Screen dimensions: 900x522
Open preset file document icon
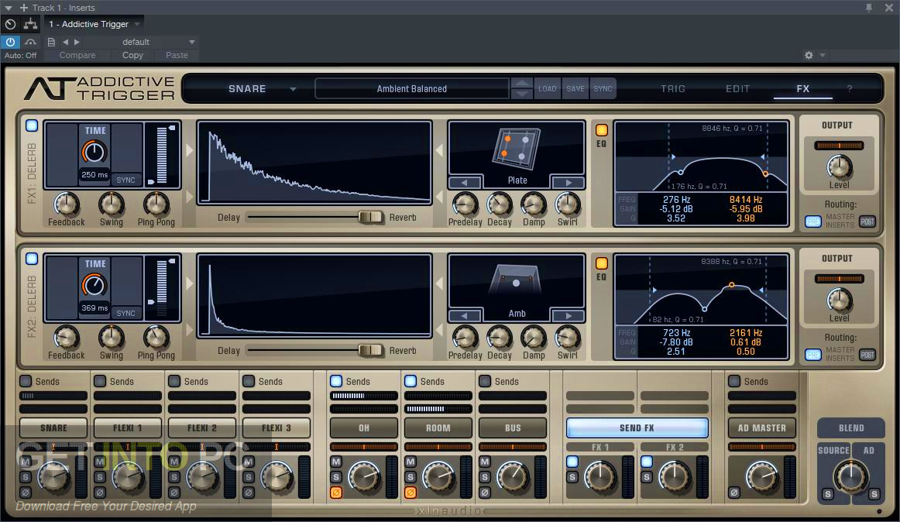click(51, 42)
